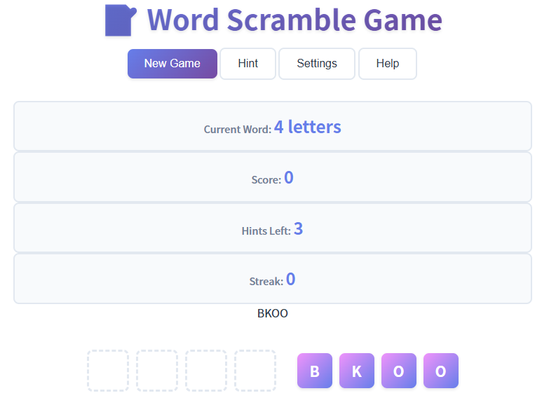Click the puzzle piece logo icon
Viewport: 549px width, 412px height.
120,20
